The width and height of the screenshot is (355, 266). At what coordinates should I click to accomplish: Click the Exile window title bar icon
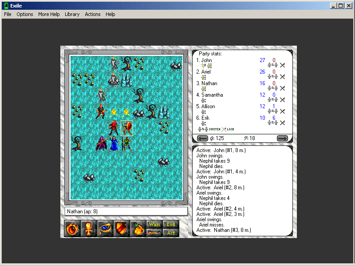click(6, 6)
